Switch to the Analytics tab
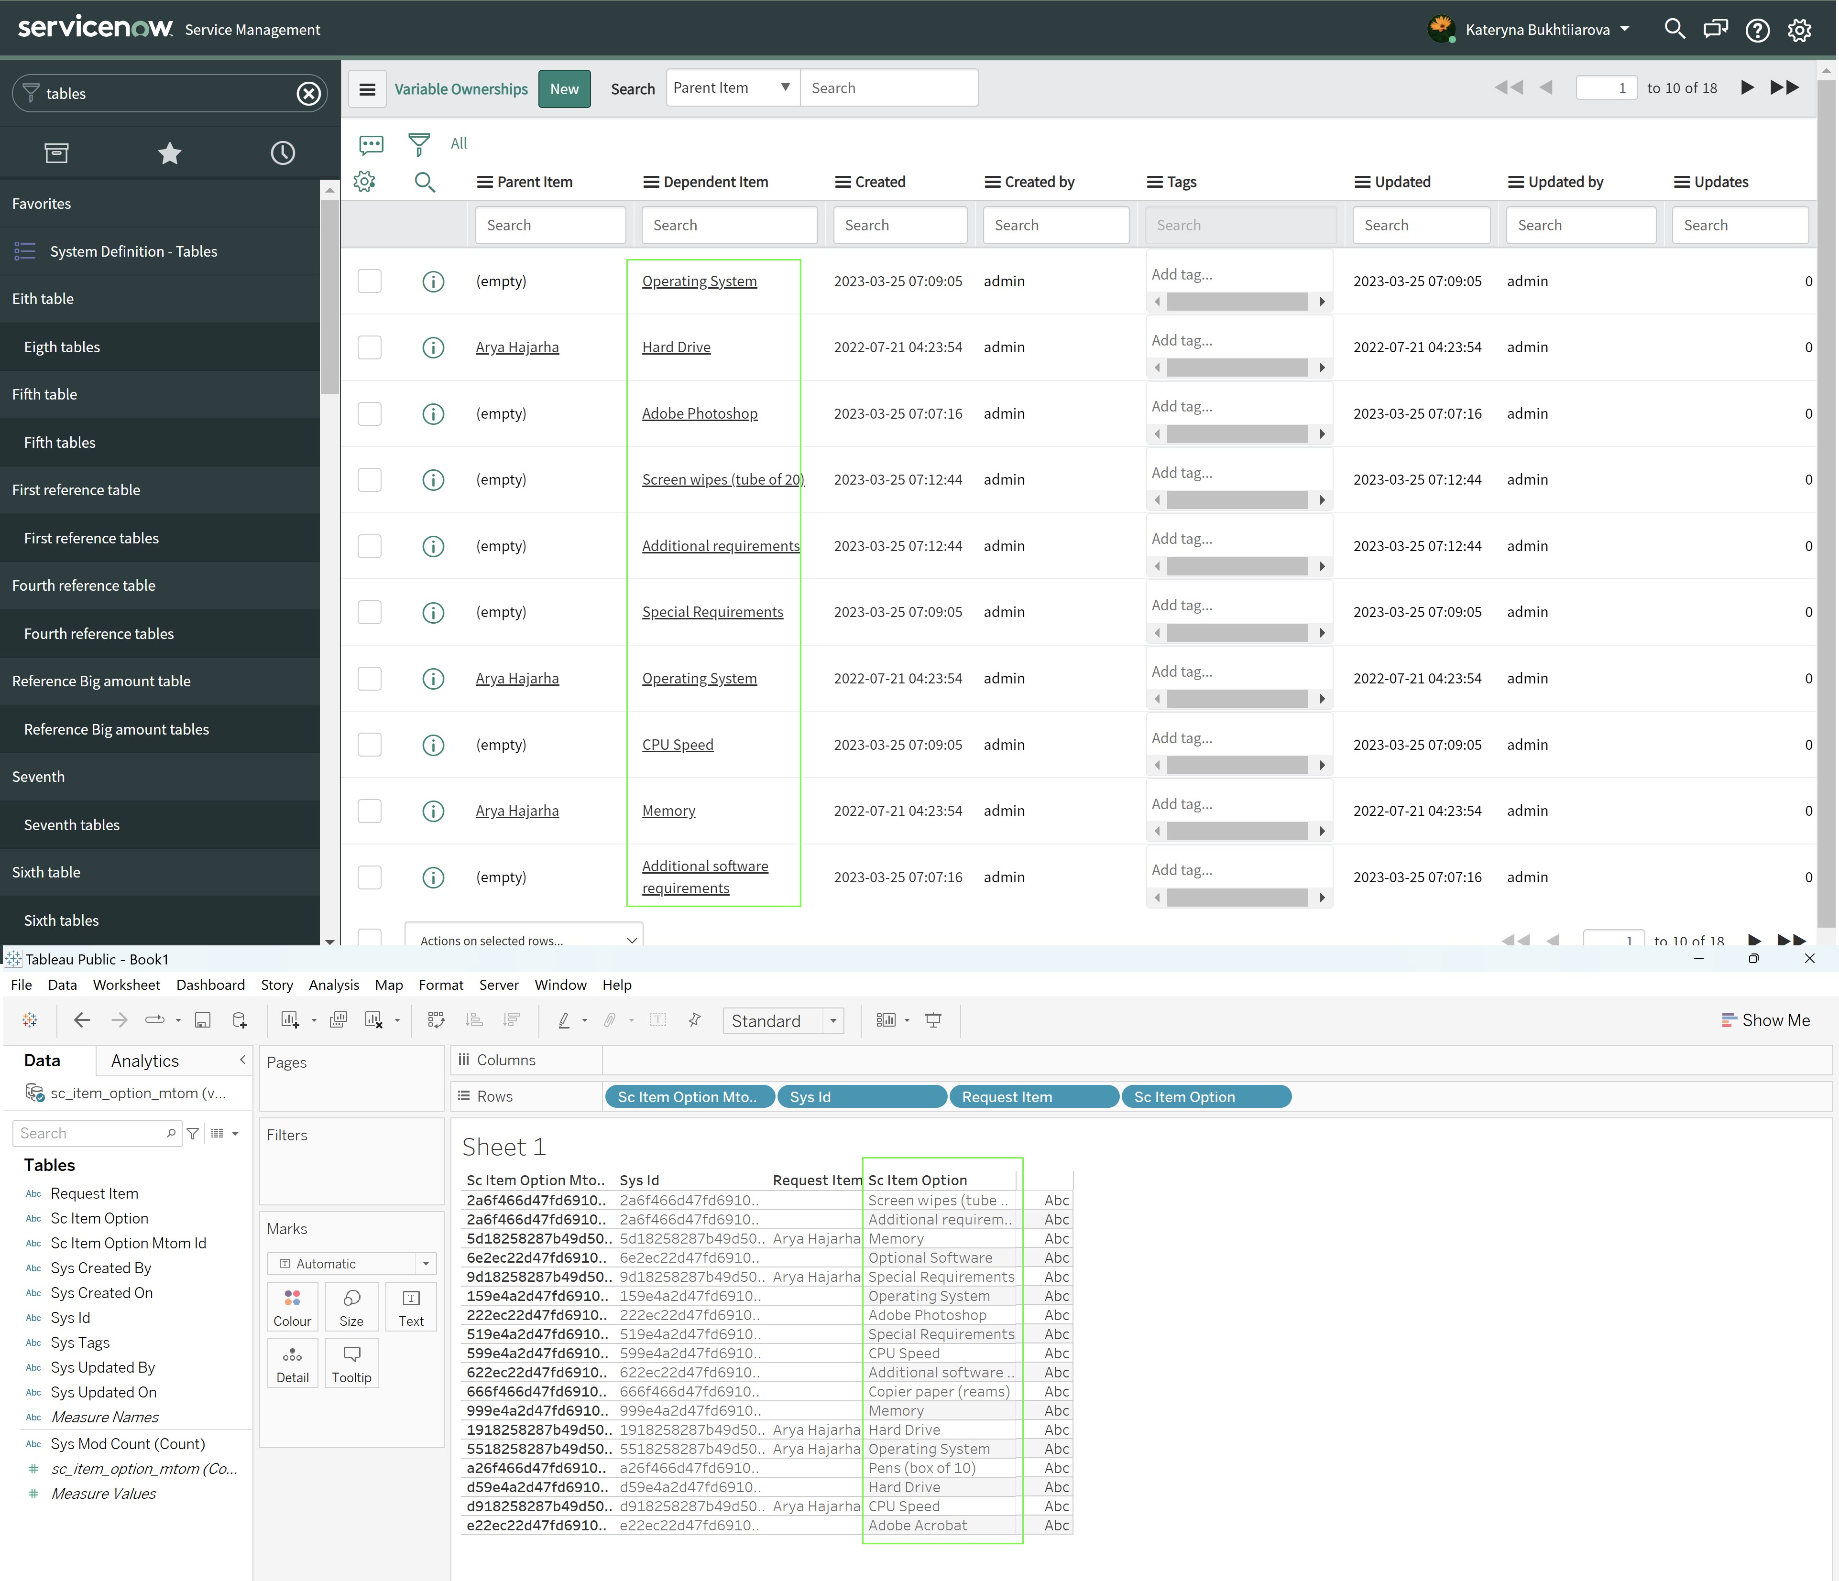 click(145, 1061)
